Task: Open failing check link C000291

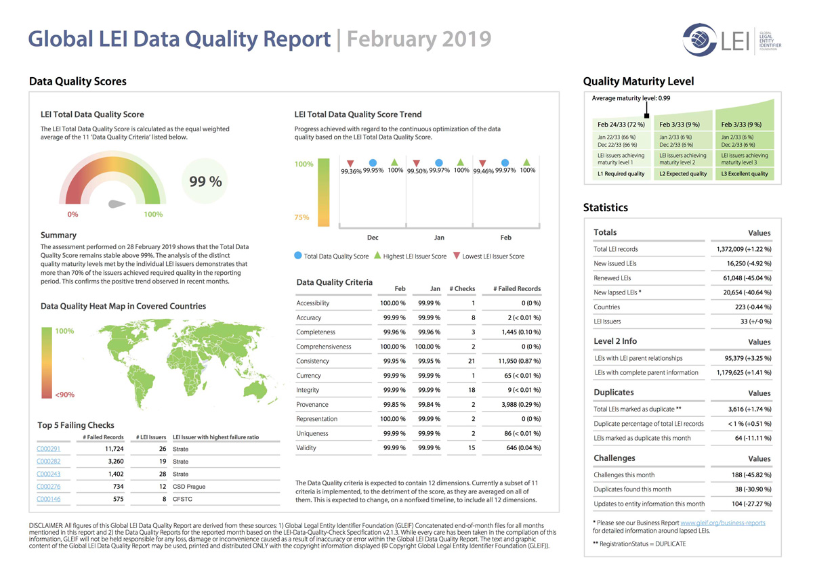Action: coord(49,449)
